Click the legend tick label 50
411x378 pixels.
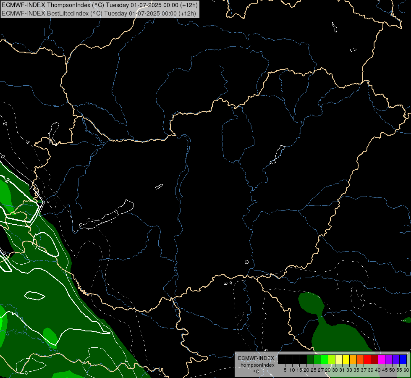(392, 370)
